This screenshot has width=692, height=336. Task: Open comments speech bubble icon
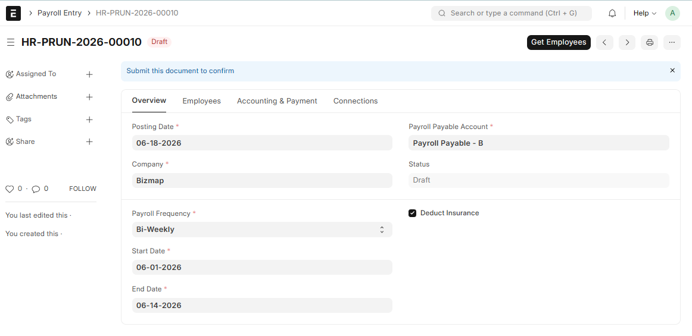pyautogui.click(x=36, y=189)
